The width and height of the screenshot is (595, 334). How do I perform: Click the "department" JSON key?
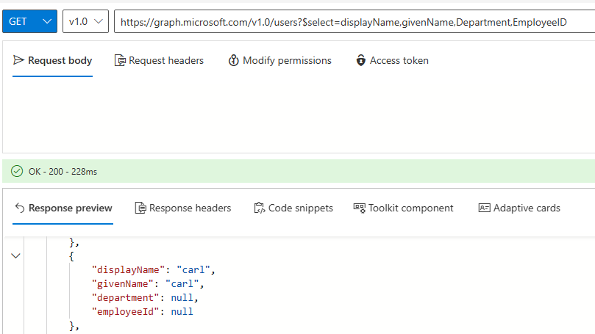coord(125,298)
